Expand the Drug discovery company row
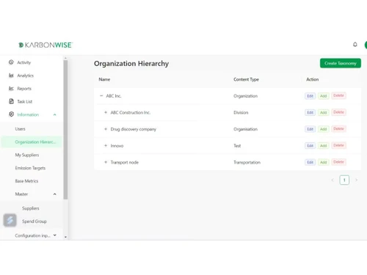 [106, 129]
